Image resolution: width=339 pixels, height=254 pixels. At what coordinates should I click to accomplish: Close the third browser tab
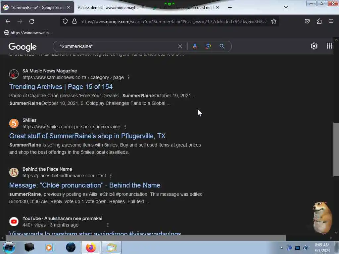pos(218,8)
